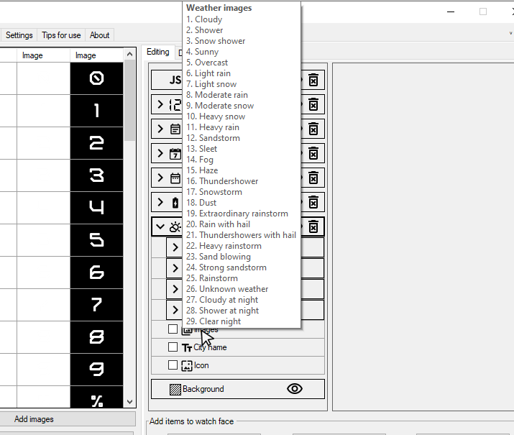The height and width of the screenshot is (435, 514).
Task: Toggle Background visibility eye
Action: pyautogui.click(x=295, y=389)
